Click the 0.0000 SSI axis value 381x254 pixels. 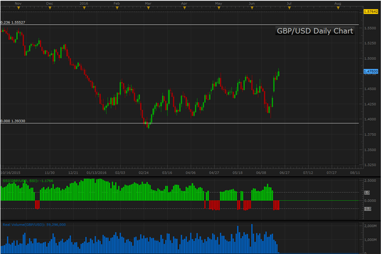click(370, 201)
